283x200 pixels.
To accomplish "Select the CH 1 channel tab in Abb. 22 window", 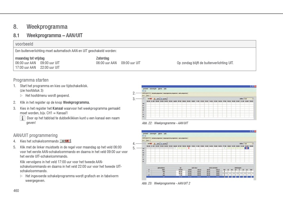I will coord(144,96).
